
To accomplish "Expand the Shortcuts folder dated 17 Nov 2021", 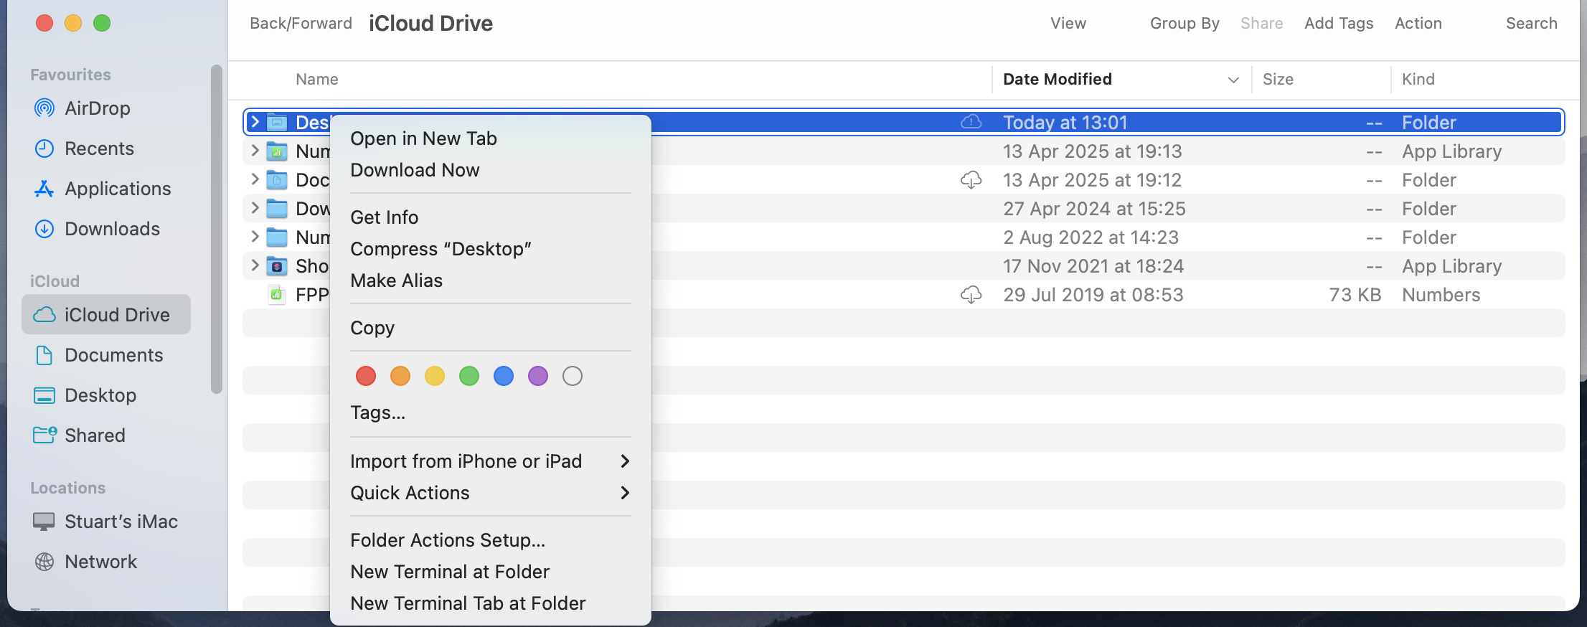I will tap(255, 265).
